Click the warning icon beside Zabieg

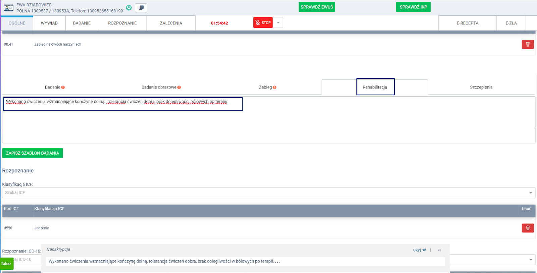coord(275,88)
